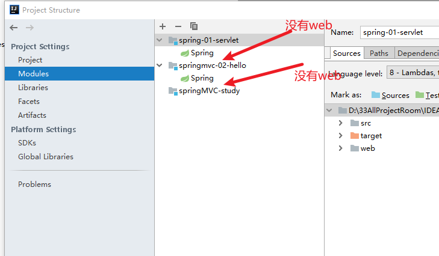Image resolution: width=439 pixels, height=256 pixels.
Task: Switch to the Dependencies tab
Action: point(417,53)
